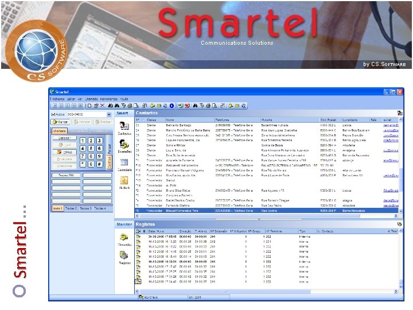Image resolution: width=413 pixels, height=310 pixels.
Task: Sort contacts by Localidade column header
Action: 356,120
